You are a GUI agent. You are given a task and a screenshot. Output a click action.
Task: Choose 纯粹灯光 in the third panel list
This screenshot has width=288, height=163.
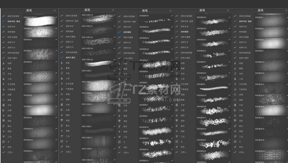[x=127, y=48]
